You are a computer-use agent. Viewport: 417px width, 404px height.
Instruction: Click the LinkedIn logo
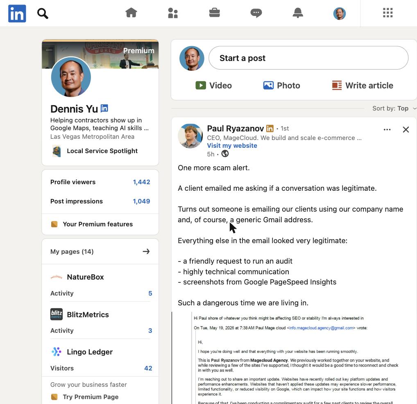[17, 13]
